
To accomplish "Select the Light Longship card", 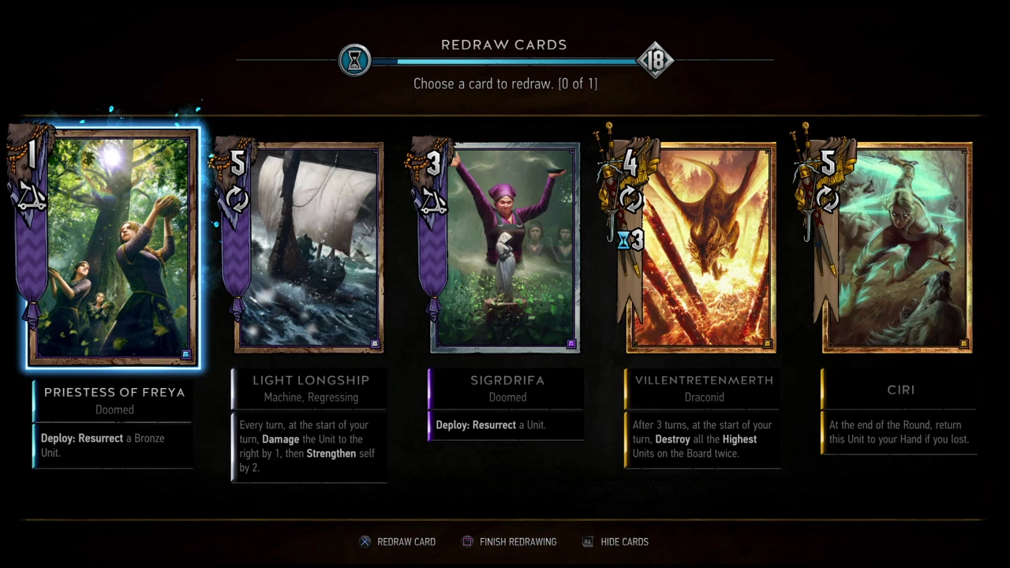I will (x=309, y=248).
